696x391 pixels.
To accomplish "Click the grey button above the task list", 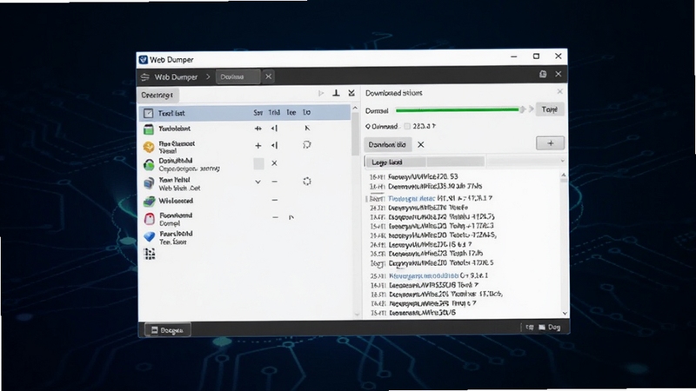I will pos(158,95).
